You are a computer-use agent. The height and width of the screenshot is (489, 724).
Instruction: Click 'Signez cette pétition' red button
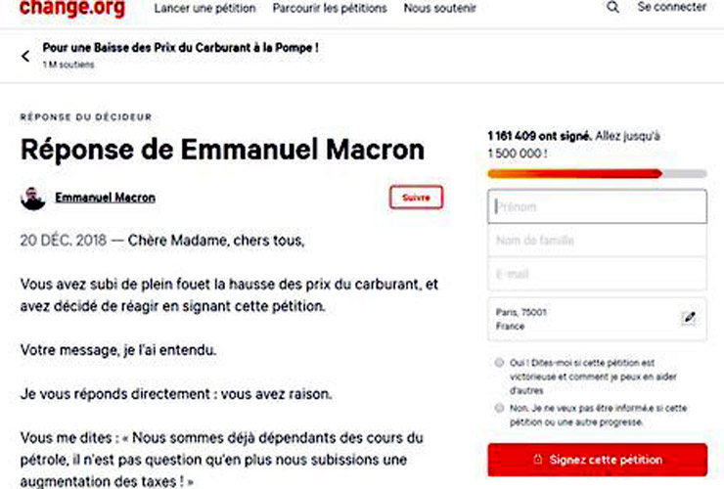click(x=598, y=460)
